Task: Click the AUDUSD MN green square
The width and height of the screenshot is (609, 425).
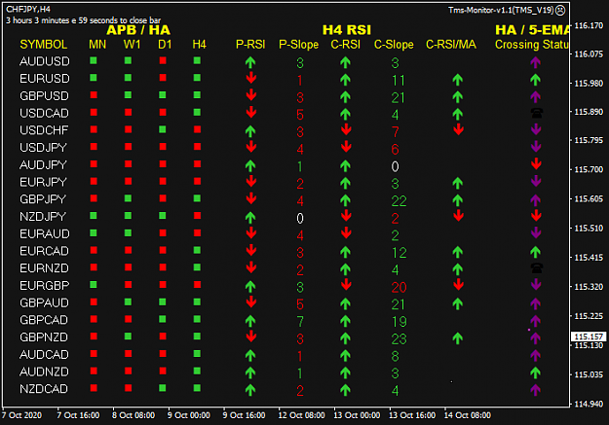Action: click(94, 60)
